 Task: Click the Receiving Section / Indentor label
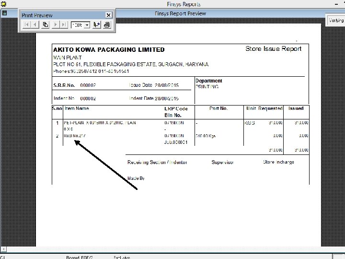157,162
